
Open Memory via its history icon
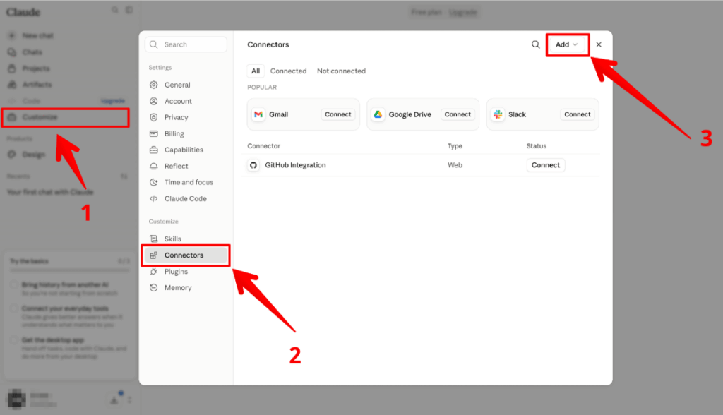click(x=153, y=288)
